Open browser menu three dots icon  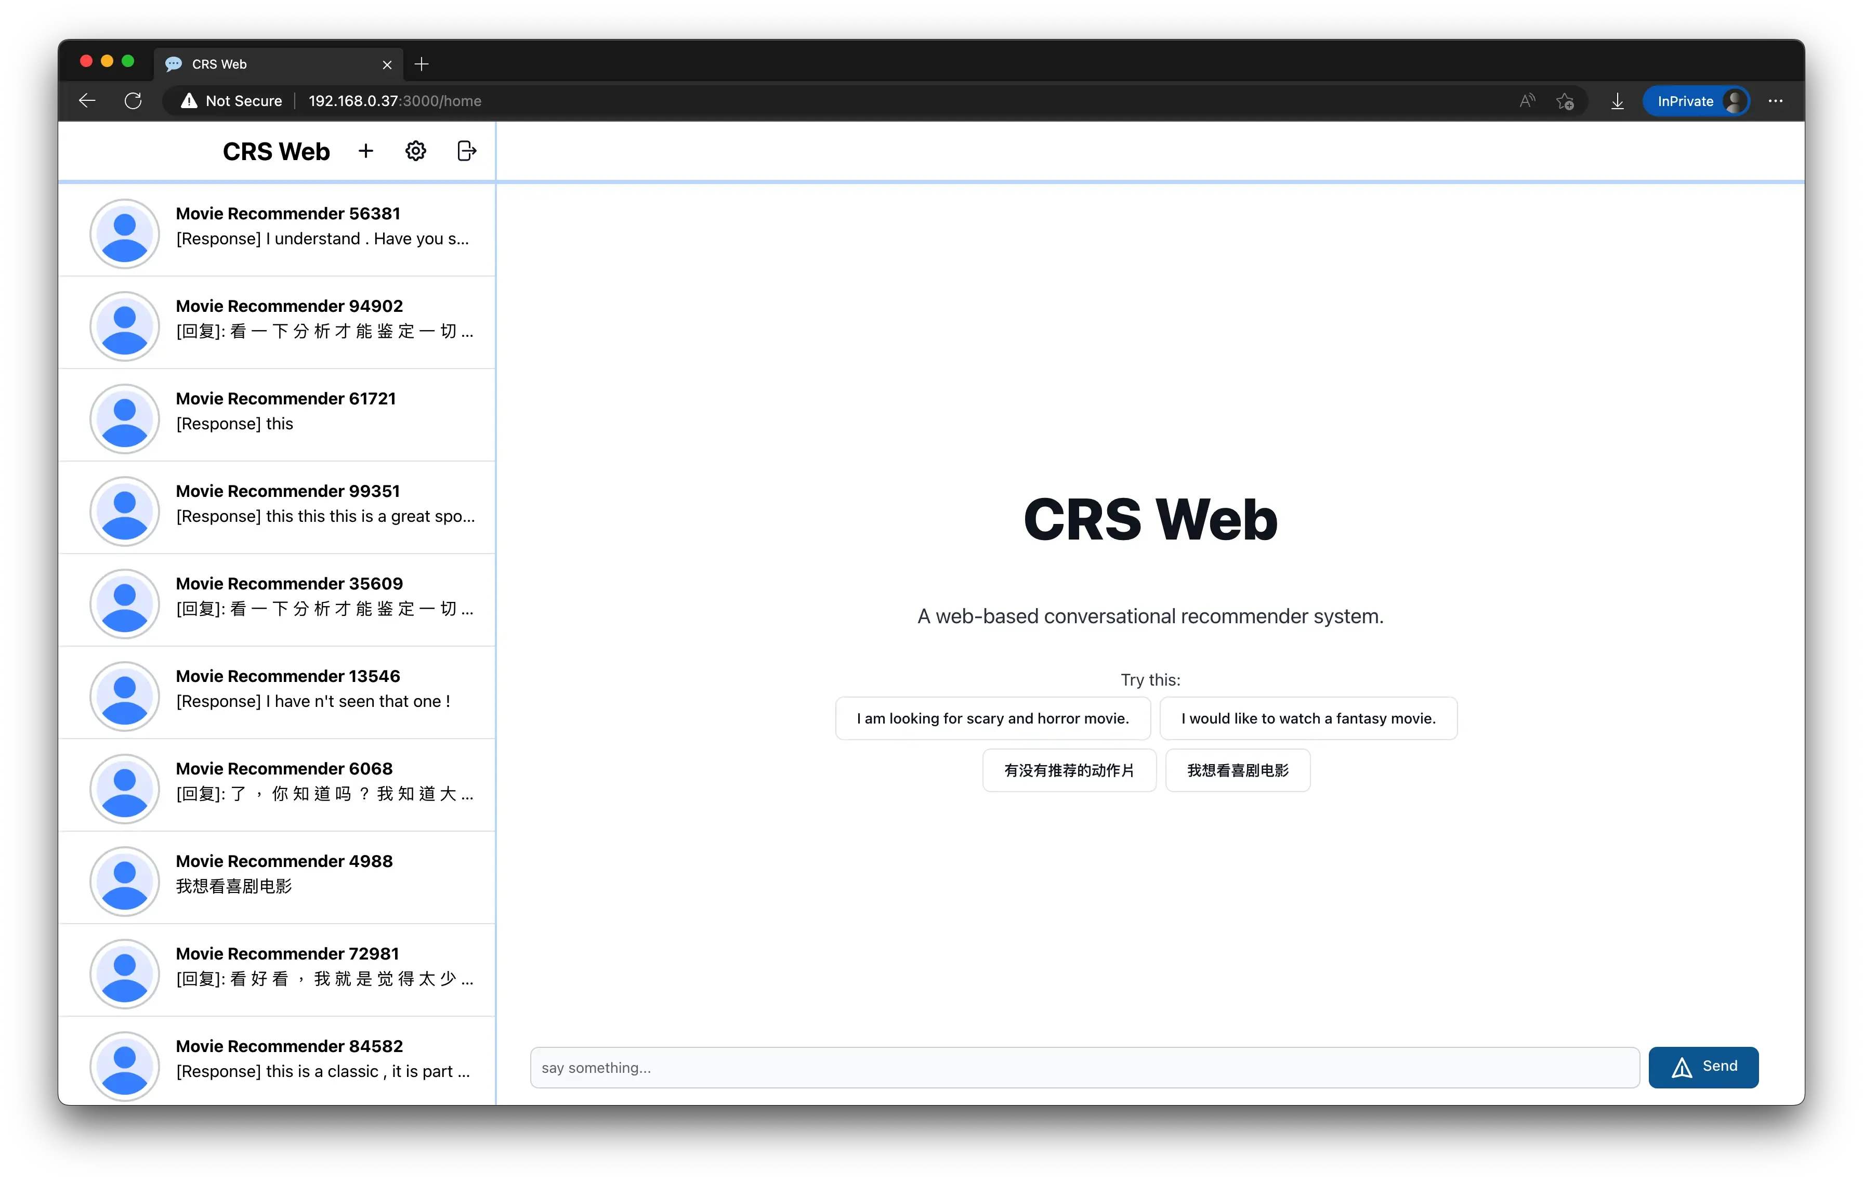pyautogui.click(x=1776, y=100)
